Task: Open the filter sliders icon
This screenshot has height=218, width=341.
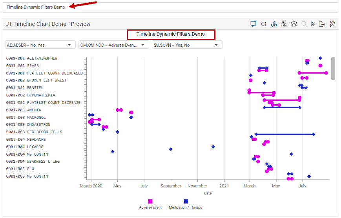Action: [284, 24]
